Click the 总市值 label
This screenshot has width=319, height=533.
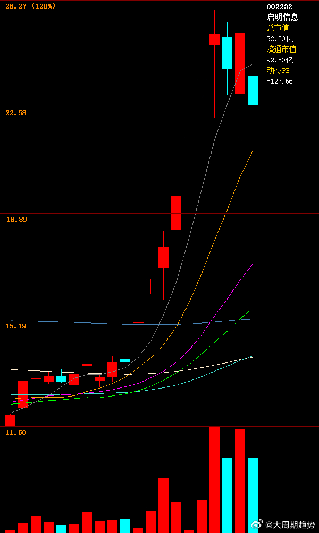pyautogui.click(x=278, y=28)
